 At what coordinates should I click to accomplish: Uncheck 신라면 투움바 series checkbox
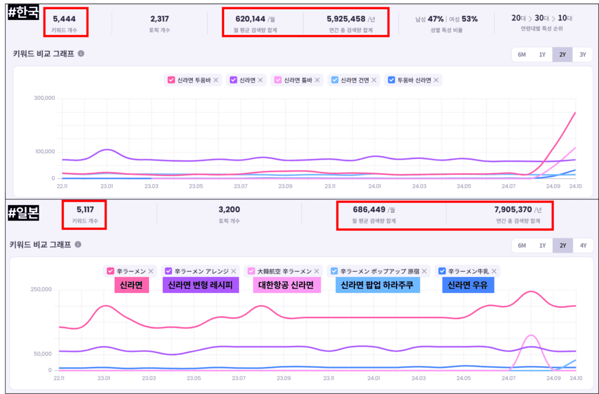point(171,80)
